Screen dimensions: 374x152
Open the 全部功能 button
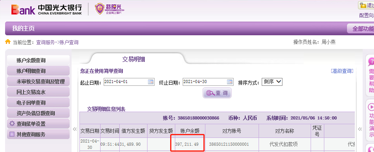(361, 29)
